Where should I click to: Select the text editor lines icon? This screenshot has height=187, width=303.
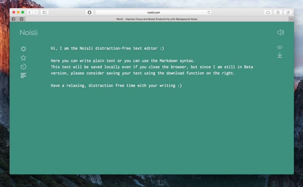click(23, 75)
